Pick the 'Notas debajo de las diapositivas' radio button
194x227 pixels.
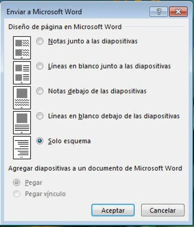tap(40, 91)
